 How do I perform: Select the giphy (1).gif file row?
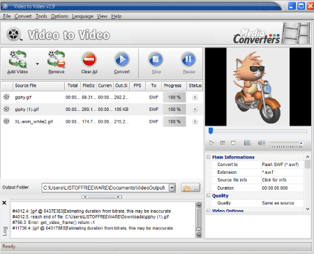(x=102, y=109)
